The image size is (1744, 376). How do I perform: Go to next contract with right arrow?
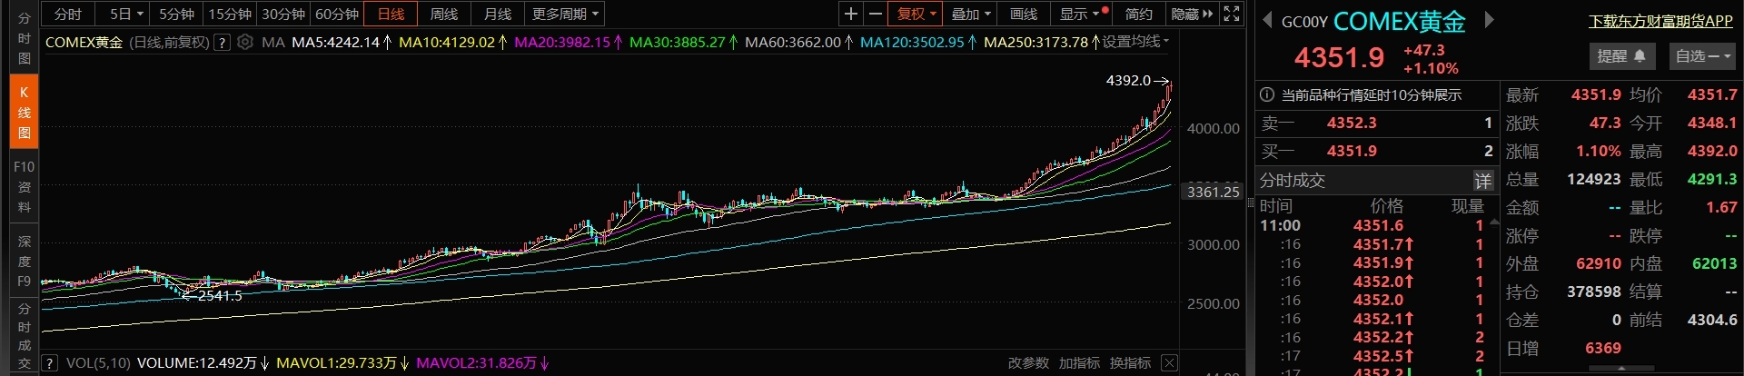tap(1488, 20)
